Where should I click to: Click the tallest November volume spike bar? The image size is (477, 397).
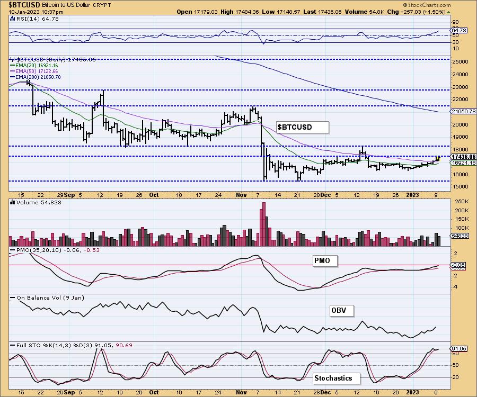tap(263, 224)
